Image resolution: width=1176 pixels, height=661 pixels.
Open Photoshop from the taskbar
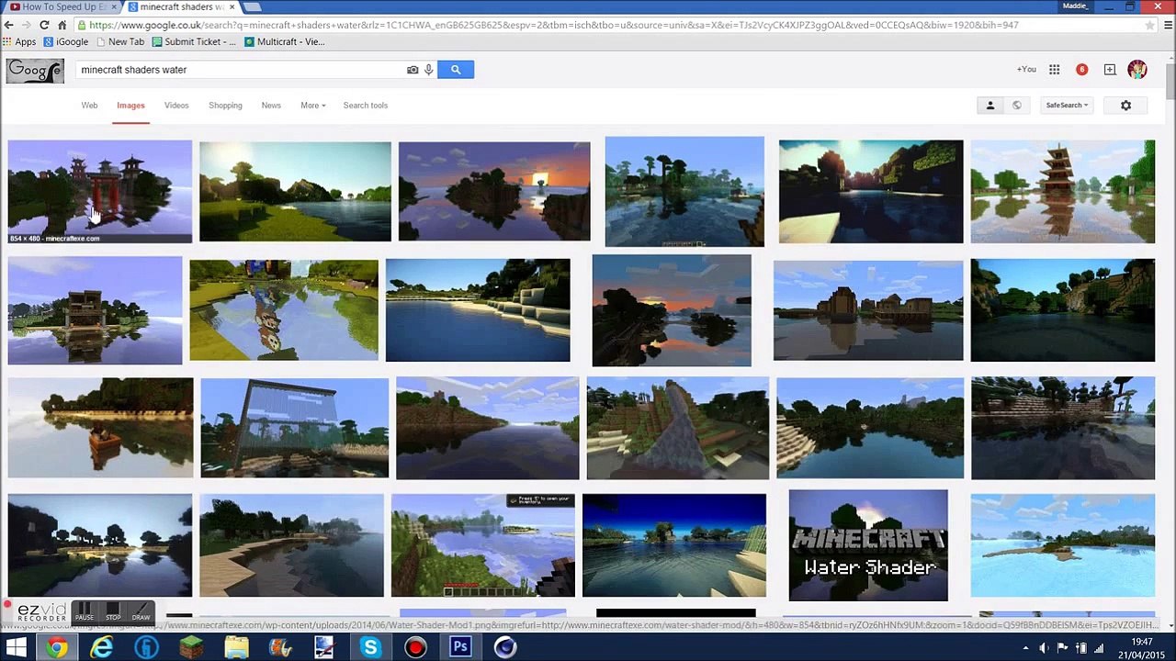coord(460,648)
